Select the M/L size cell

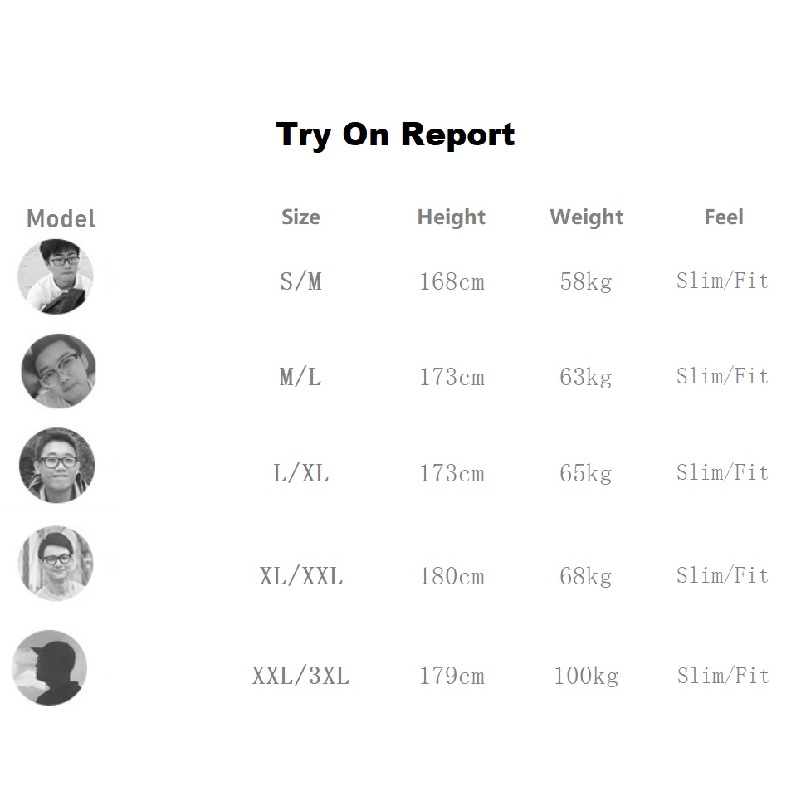[x=300, y=378]
